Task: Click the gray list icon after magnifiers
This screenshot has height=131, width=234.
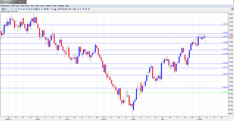Action: pos(89,9)
